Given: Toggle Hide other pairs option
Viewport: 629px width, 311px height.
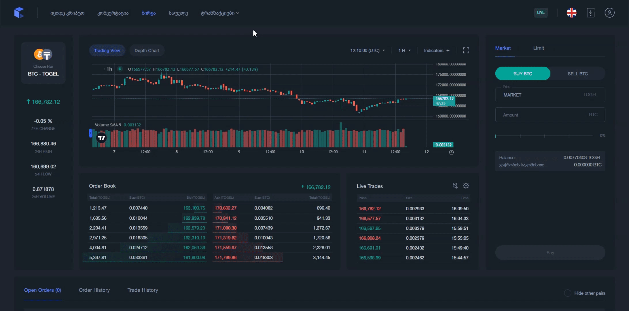Looking at the screenshot, I should (x=568, y=293).
